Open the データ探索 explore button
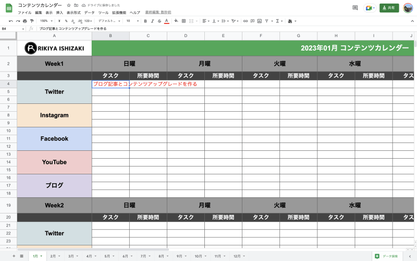Image resolution: width=417 pixels, height=261 pixels. point(387,256)
